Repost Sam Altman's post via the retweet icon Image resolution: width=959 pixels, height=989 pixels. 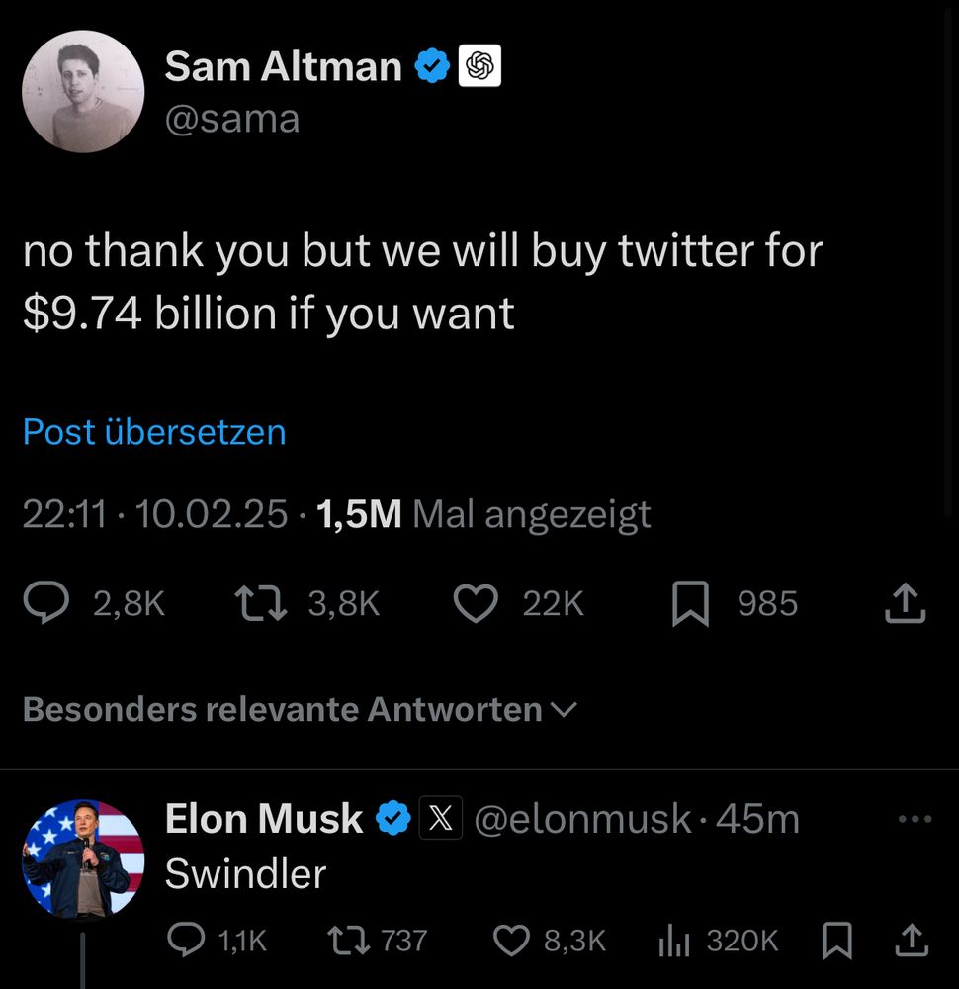coord(260,603)
